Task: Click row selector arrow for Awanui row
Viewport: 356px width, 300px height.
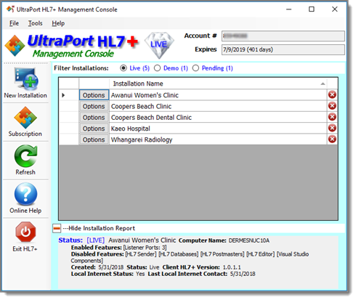Action: pos(63,95)
